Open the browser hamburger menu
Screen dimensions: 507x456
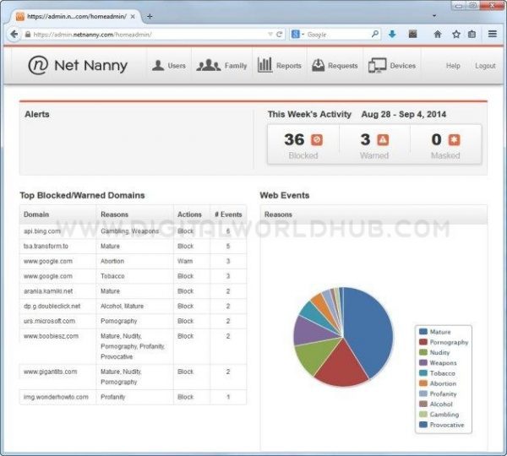pyautogui.click(x=492, y=35)
